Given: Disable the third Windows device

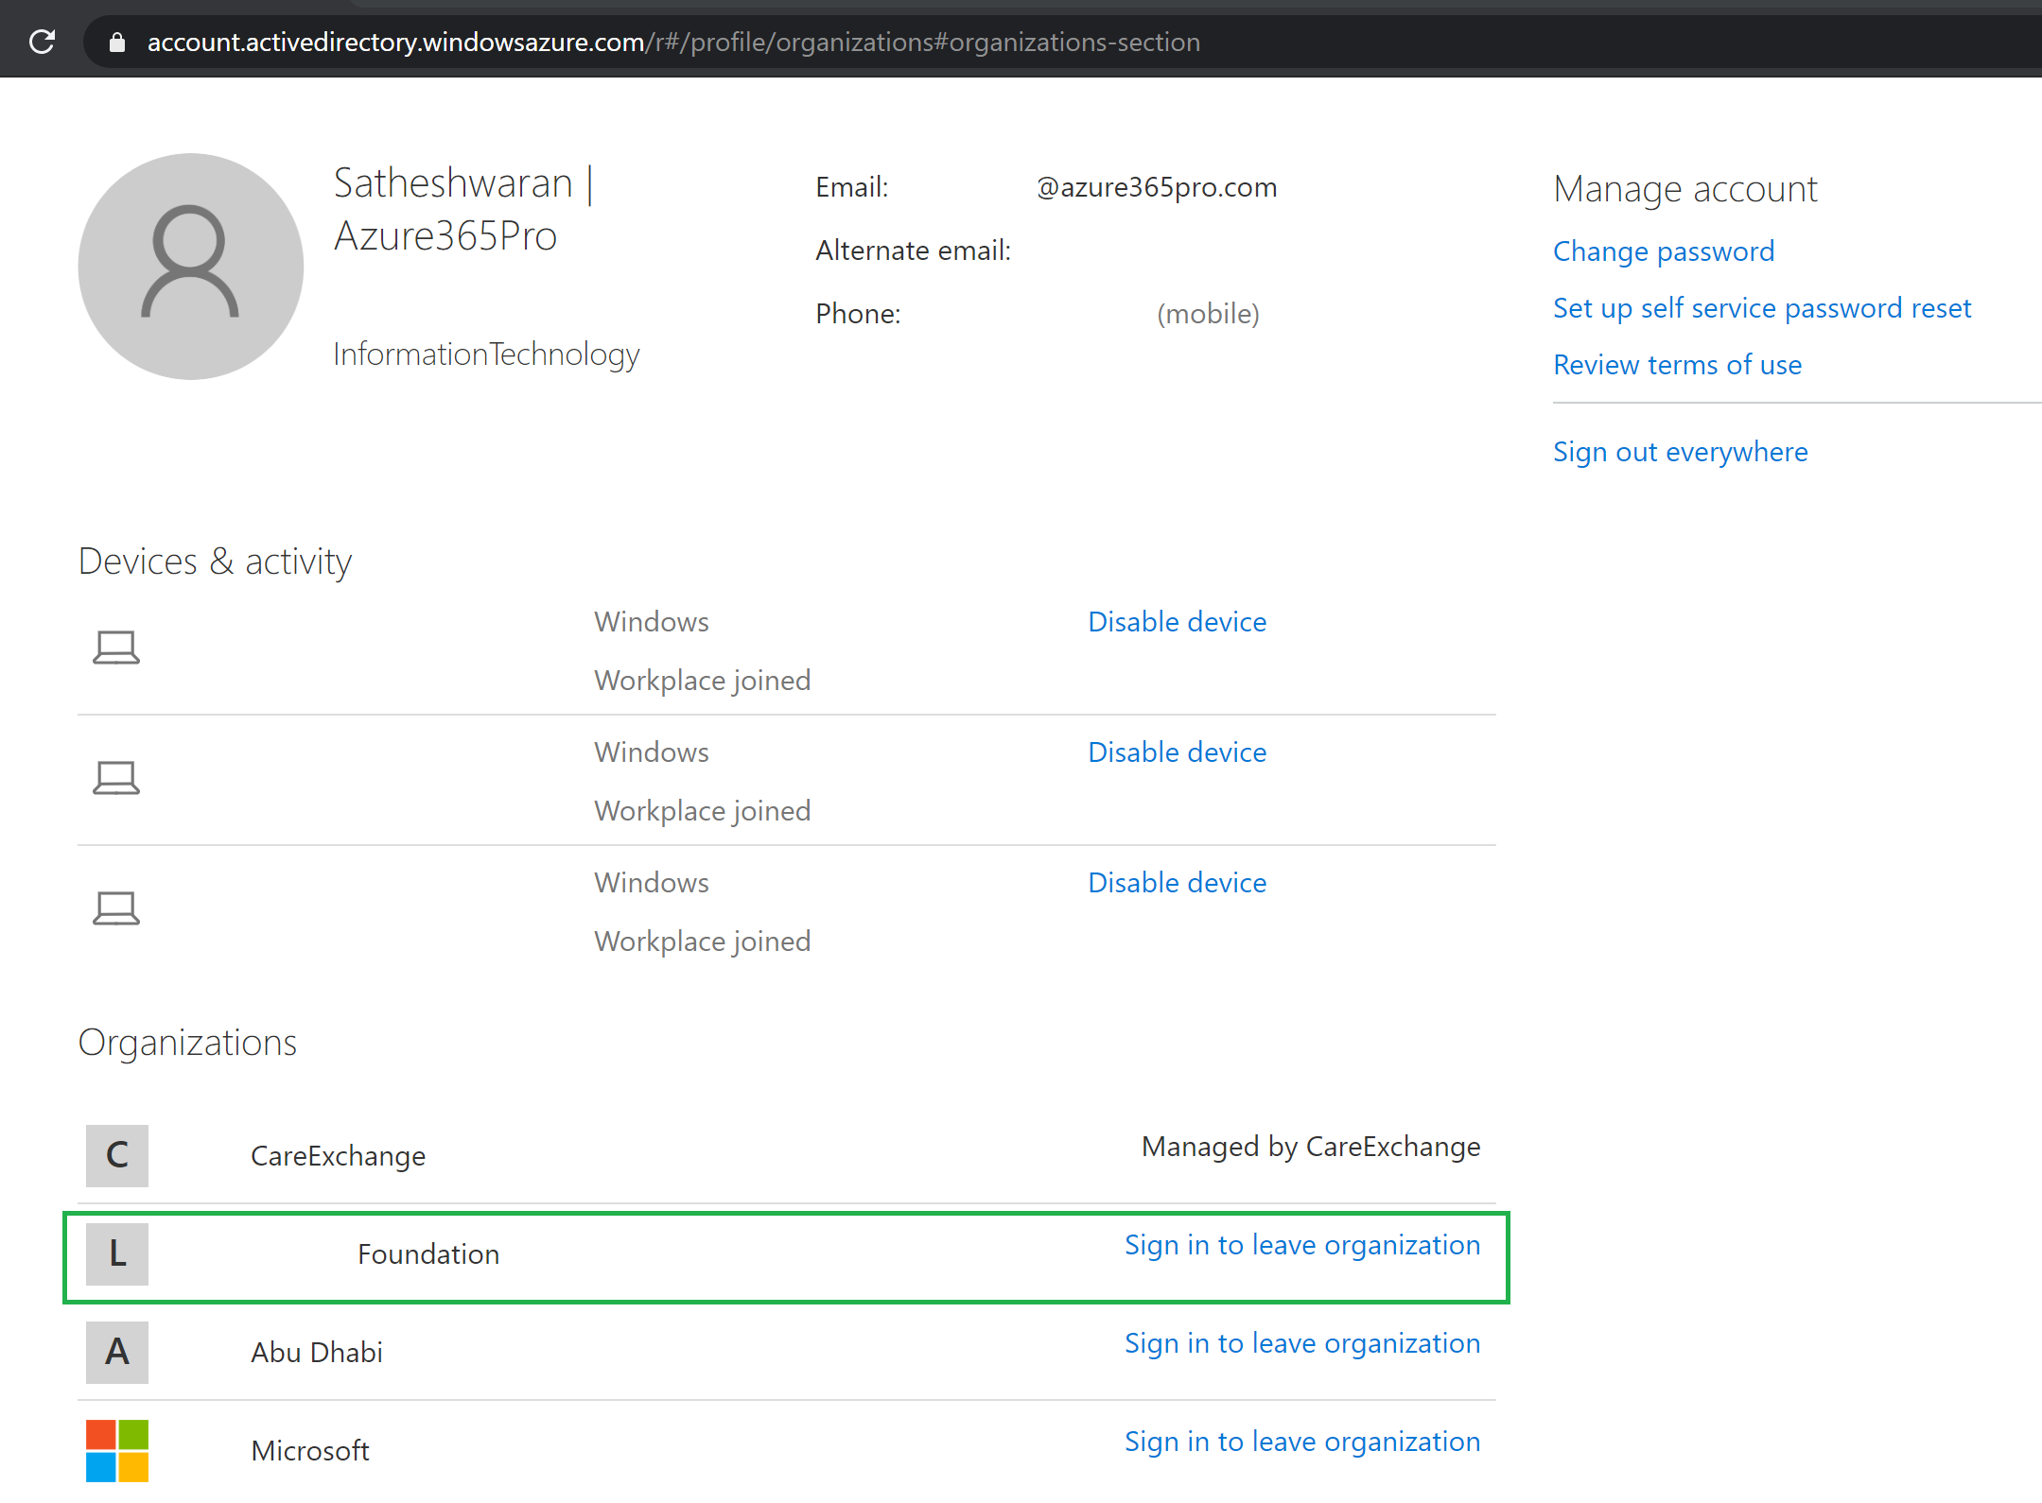Looking at the screenshot, I should 1177,883.
